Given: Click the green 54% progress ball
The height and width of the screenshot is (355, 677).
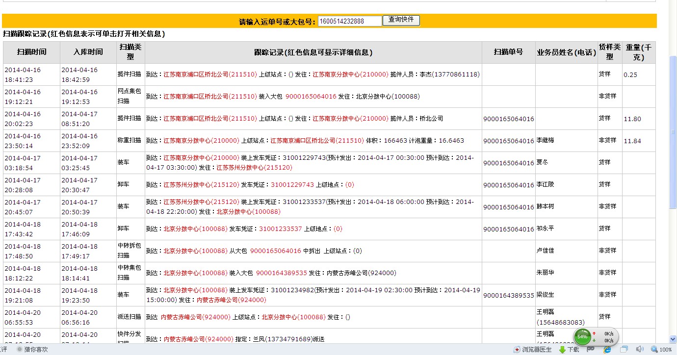Looking at the screenshot, I should coord(582,336).
